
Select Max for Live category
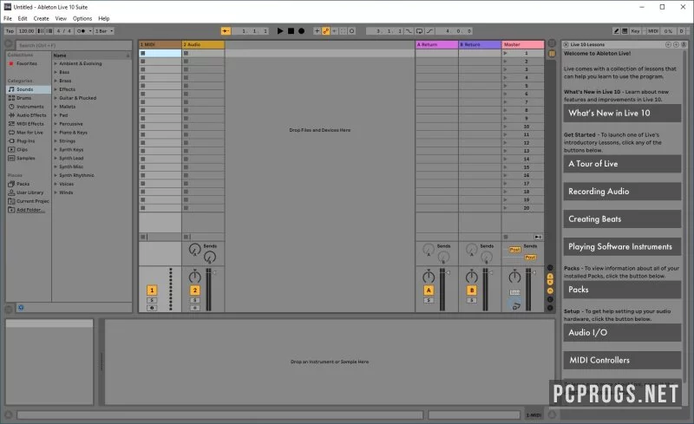pos(29,133)
